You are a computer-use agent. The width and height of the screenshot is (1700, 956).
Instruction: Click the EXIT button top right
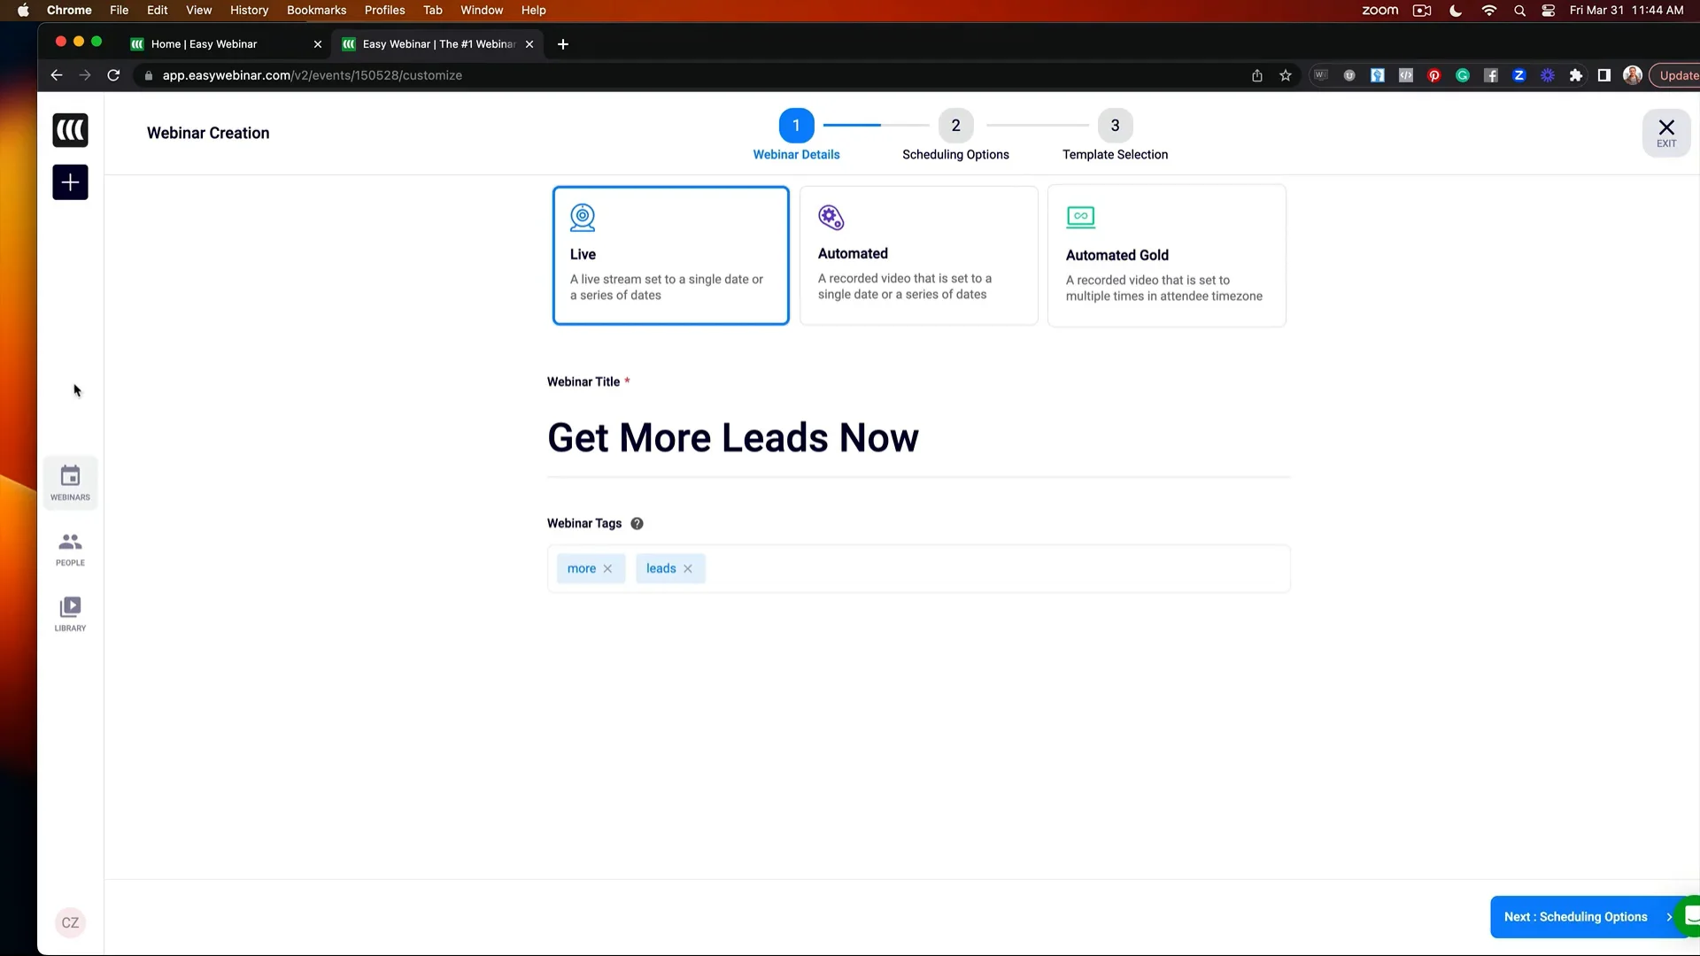(1666, 132)
